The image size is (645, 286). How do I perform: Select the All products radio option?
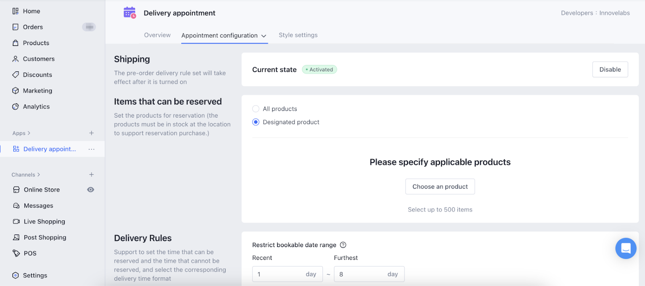pyautogui.click(x=256, y=109)
